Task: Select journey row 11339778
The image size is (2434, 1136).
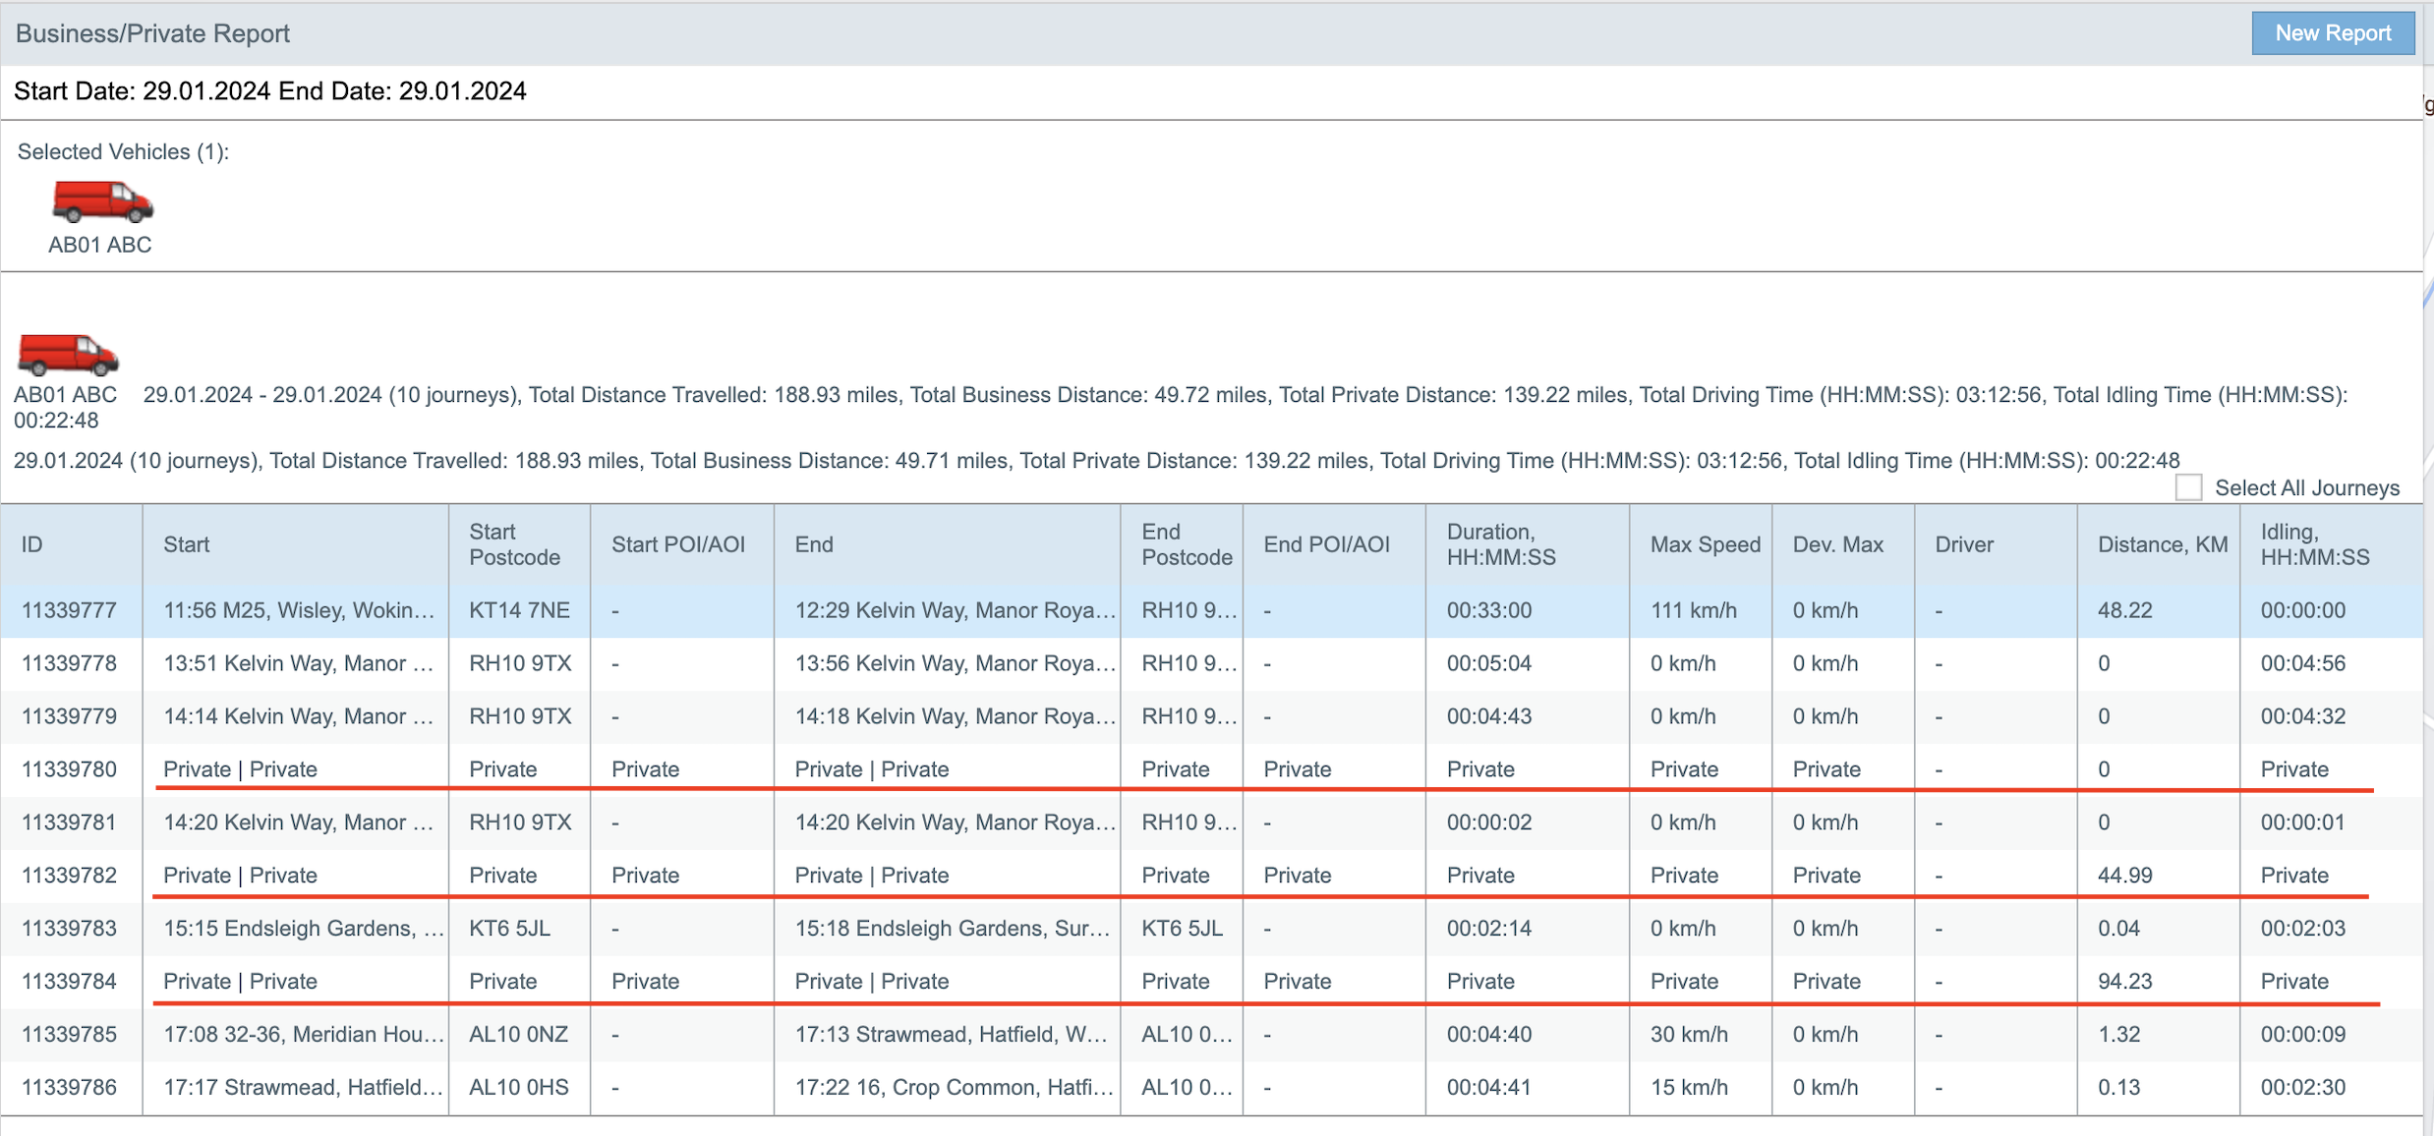Action: pyautogui.click(x=69, y=663)
